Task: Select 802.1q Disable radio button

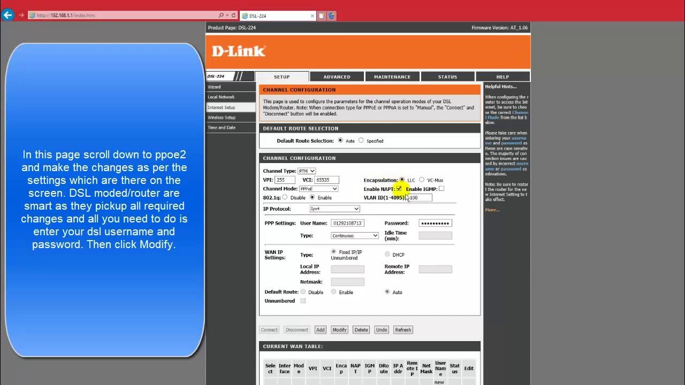Action: 285,197
